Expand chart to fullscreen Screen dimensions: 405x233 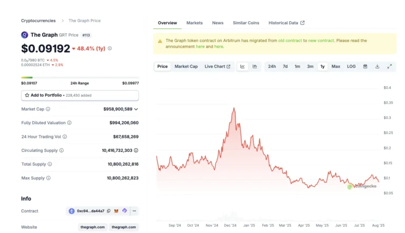tap(389, 66)
